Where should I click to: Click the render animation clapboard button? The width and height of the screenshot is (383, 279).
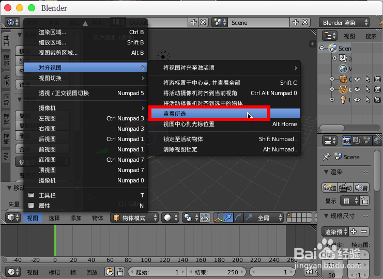tap(345, 188)
